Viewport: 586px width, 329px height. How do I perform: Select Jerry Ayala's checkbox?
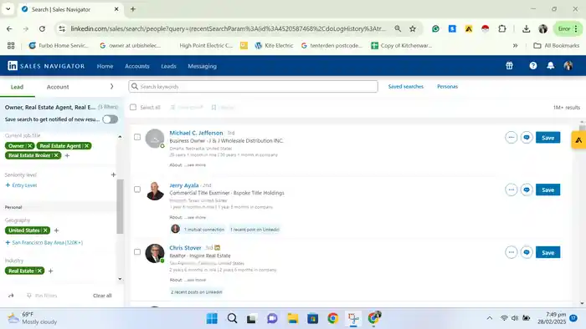[x=137, y=190]
